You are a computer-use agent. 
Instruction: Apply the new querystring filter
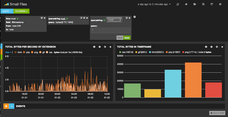(x=127, y=38)
